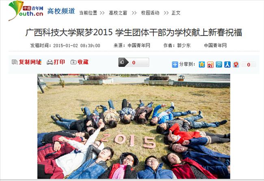The height and width of the screenshot is (181, 264).
Task: Share the article to Sina Weibo
Action: [210, 65]
